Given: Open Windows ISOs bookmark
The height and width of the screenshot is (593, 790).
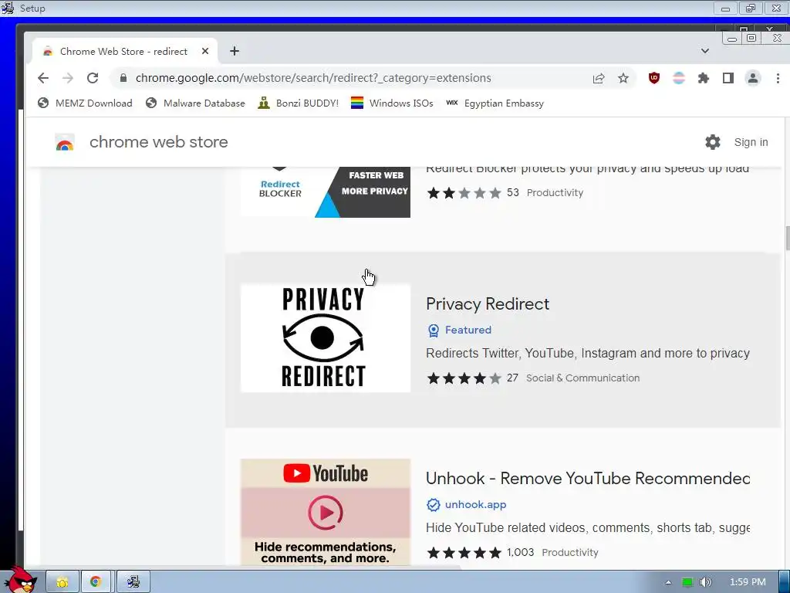Looking at the screenshot, I should coord(392,103).
